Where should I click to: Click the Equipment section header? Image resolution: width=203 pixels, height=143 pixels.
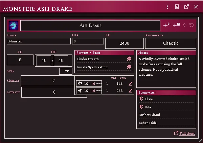(x=166, y=93)
